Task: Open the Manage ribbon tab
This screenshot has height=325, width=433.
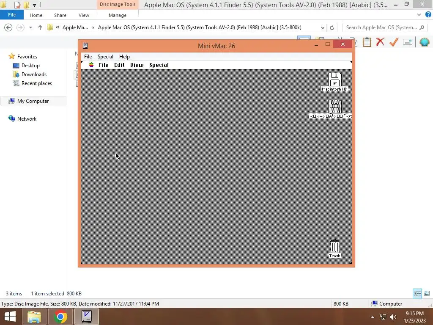Action: click(118, 15)
